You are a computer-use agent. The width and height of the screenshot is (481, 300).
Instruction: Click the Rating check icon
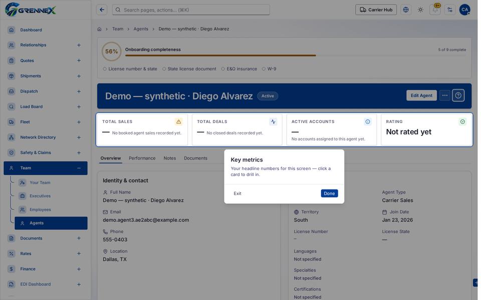462,122
